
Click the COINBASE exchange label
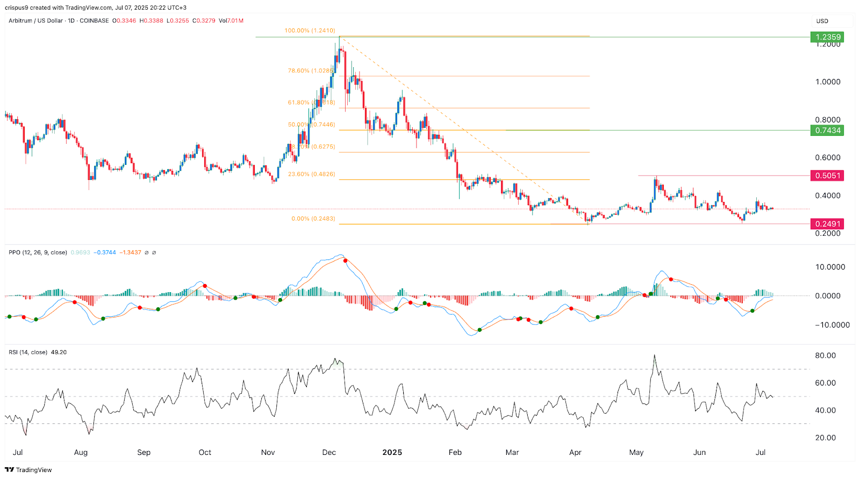point(94,21)
